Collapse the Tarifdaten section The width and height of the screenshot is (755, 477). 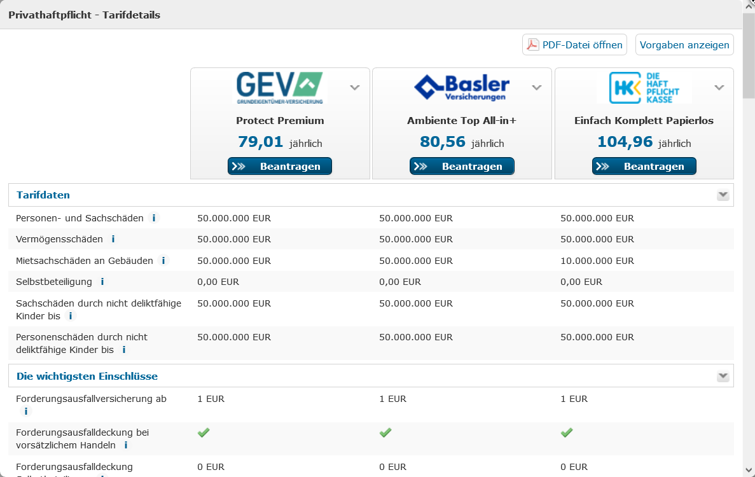(723, 195)
